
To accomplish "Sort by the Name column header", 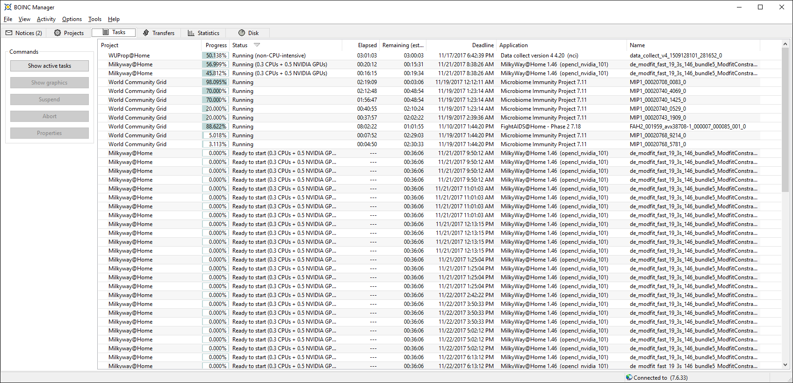I will pyautogui.click(x=693, y=45).
